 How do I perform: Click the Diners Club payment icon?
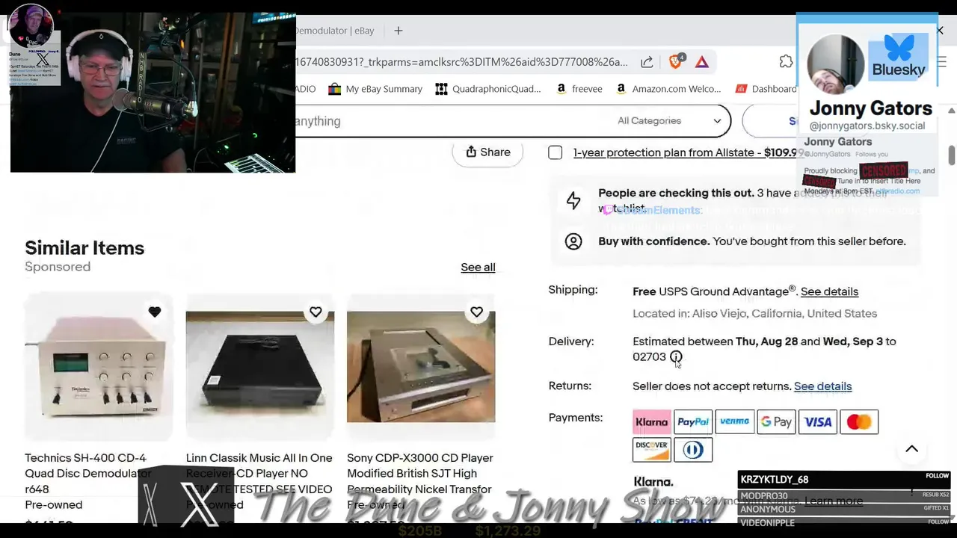(x=693, y=450)
